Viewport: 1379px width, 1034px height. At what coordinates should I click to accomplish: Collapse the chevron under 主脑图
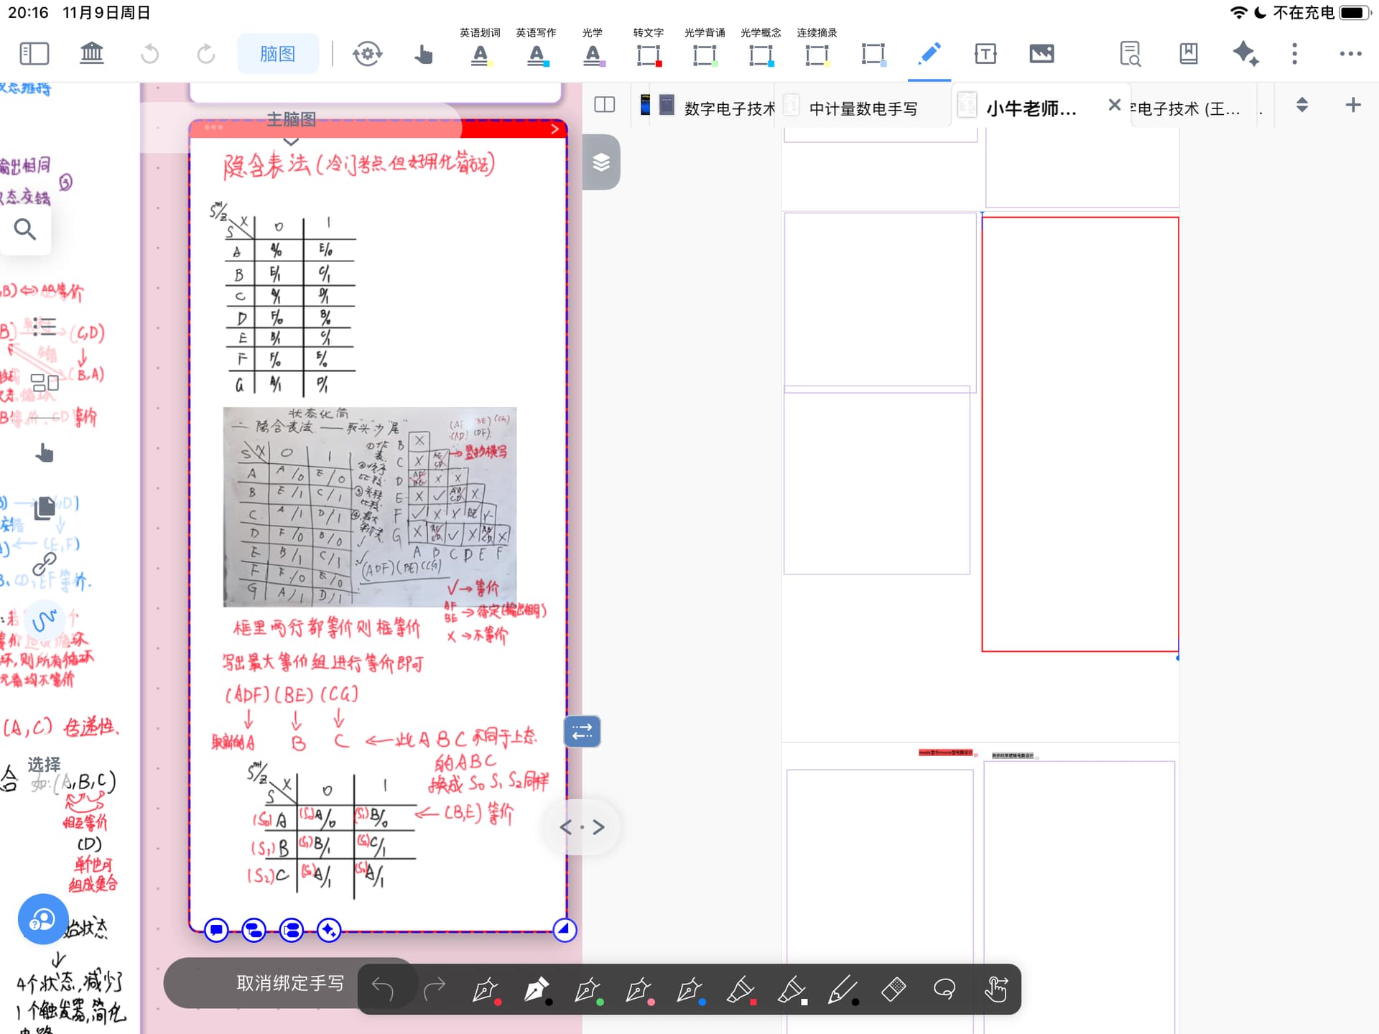tap(291, 141)
